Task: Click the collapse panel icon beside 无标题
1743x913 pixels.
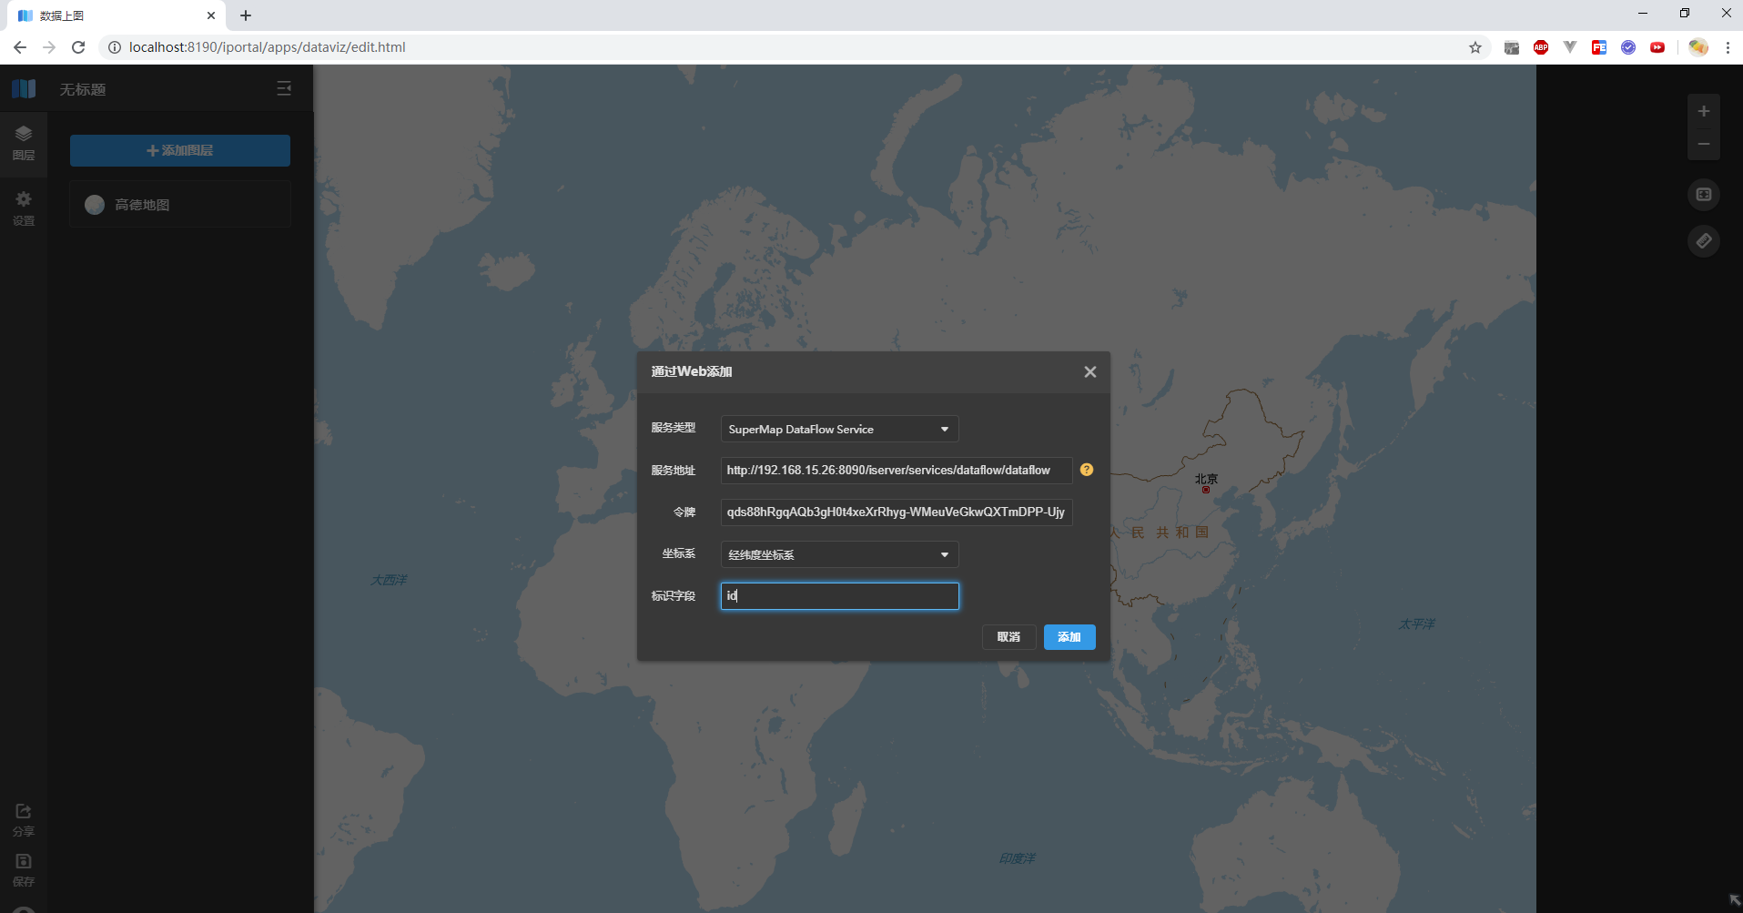Action: 283,88
